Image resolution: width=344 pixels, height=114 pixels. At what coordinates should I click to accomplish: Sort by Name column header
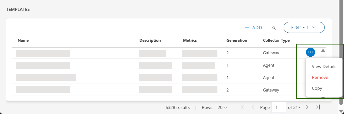(x=23, y=40)
